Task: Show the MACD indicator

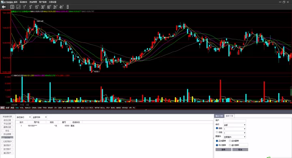Action: pos(28,108)
